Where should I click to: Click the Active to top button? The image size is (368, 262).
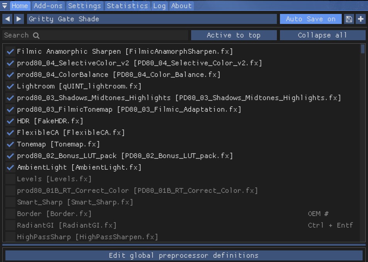pyautogui.click(x=234, y=35)
